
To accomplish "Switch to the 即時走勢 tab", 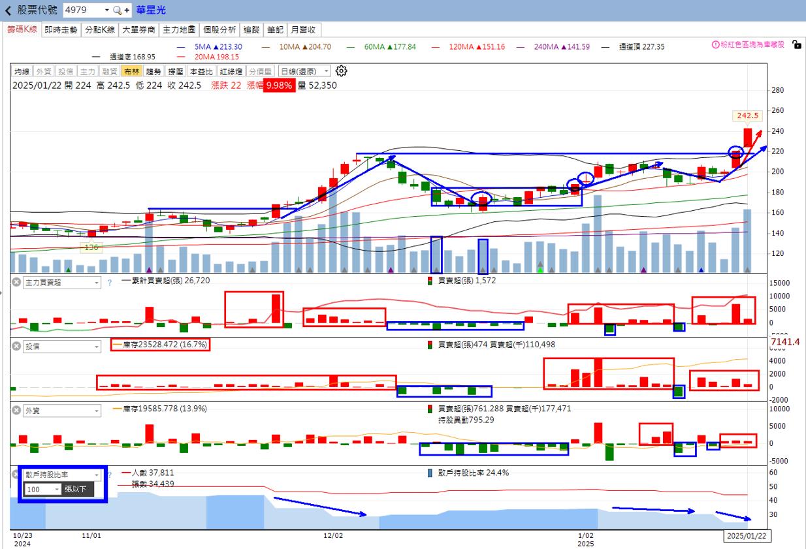I will coord(61,30).
